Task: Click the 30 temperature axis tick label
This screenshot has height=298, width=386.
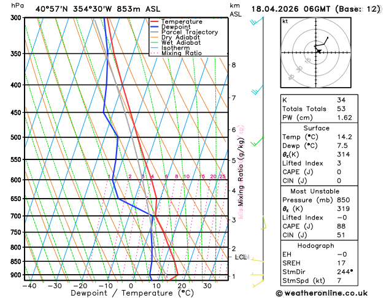Action: tap(207, 286)
